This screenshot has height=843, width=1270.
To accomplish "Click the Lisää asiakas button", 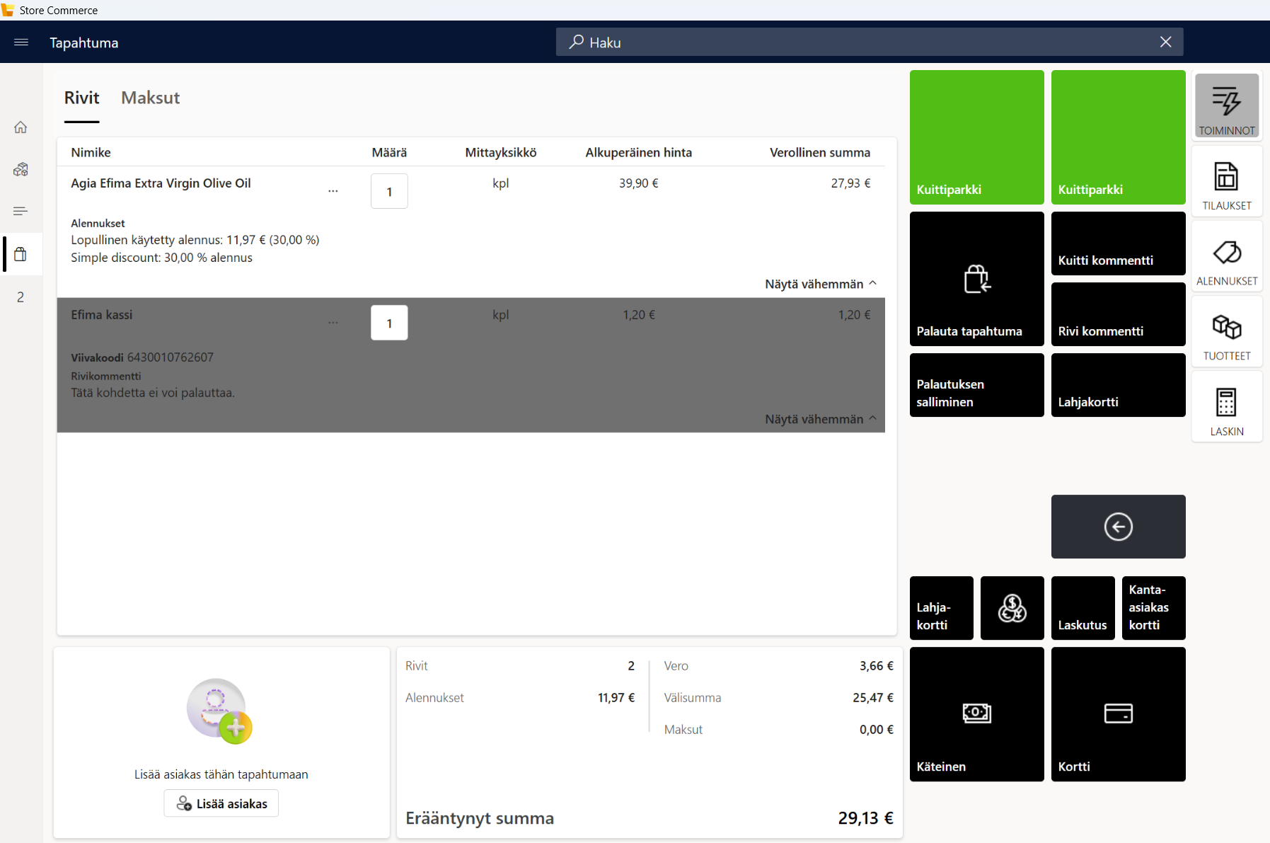I will coord(221,803).
